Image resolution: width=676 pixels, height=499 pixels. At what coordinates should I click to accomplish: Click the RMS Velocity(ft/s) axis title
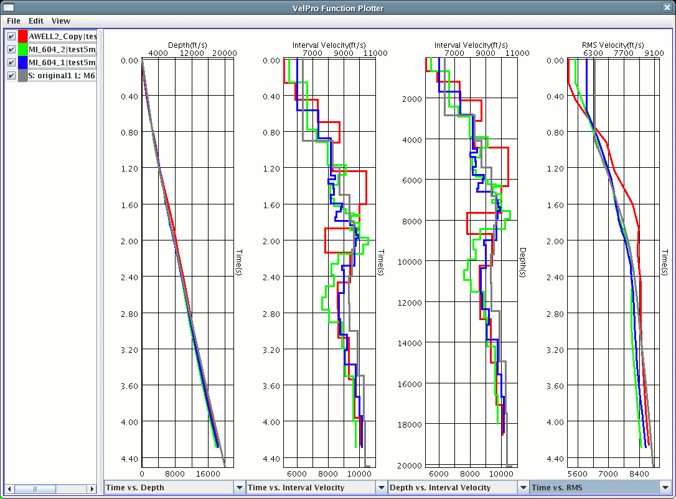point(613,45)
